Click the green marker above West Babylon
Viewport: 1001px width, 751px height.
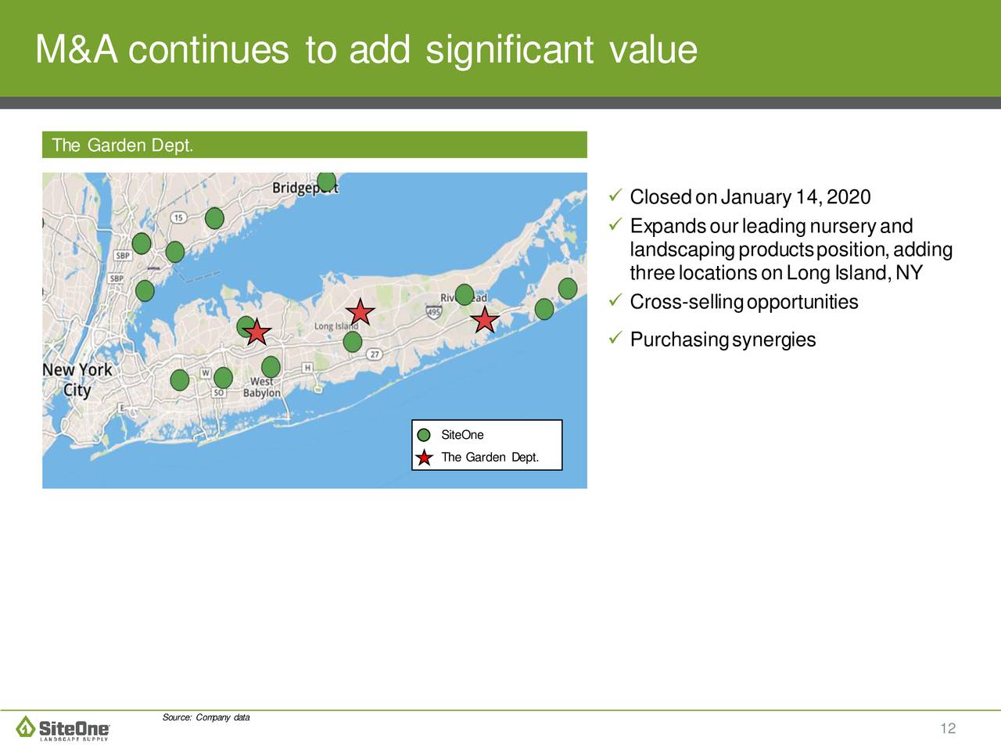coord(271,367)
